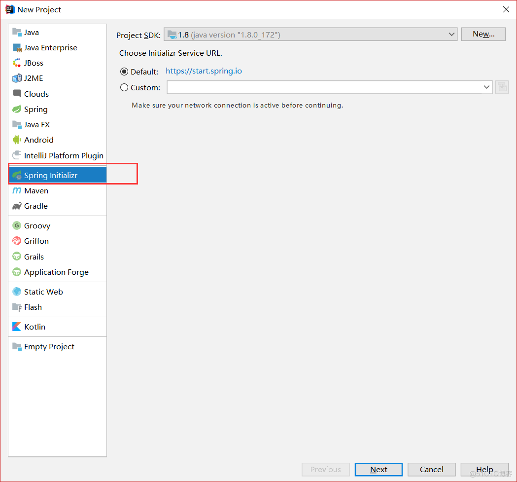Screen dimensions: 517x482
Task: Choose the Kotlin project type
Action: pos(57,327)
